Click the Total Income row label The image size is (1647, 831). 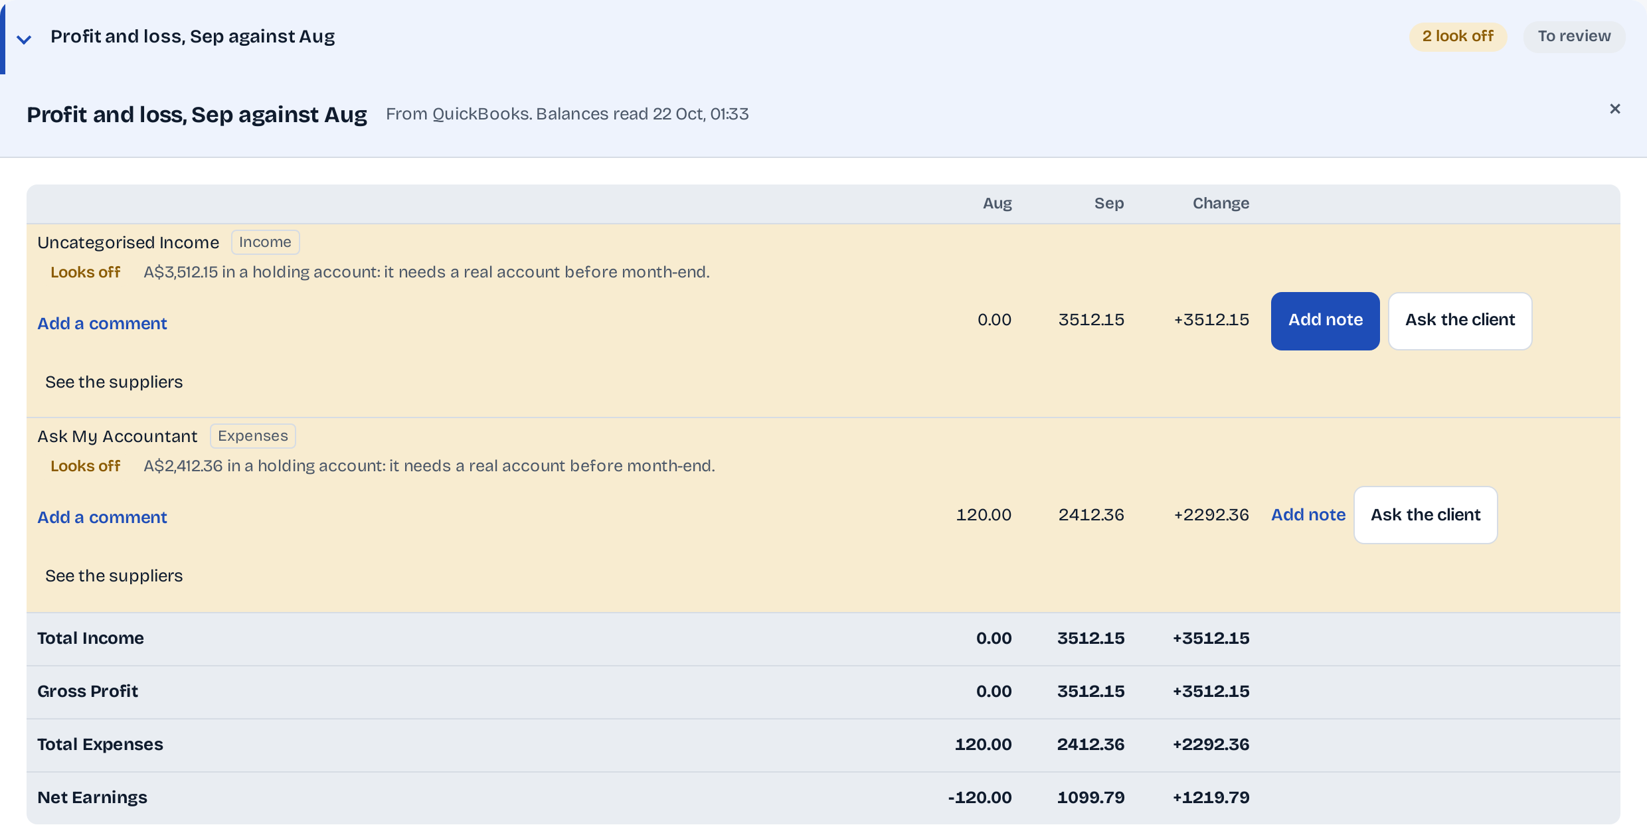point(90,638)
